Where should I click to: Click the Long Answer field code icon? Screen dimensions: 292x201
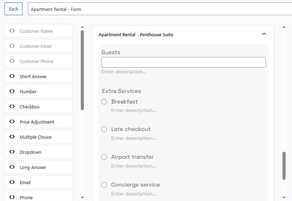click(12, 167)
